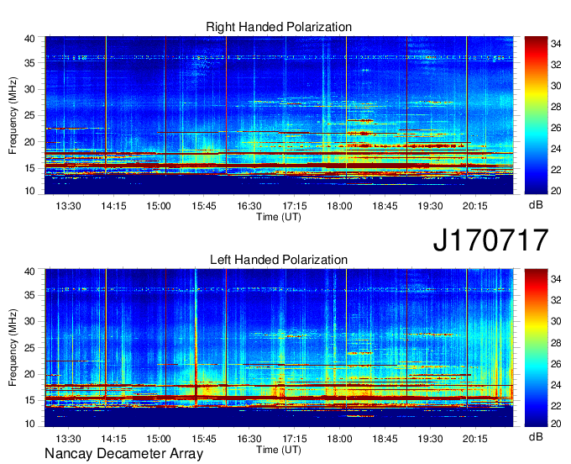
Task: Click the bottom plot's 'Frequency (MHz)' axis label
Action: 13,348
